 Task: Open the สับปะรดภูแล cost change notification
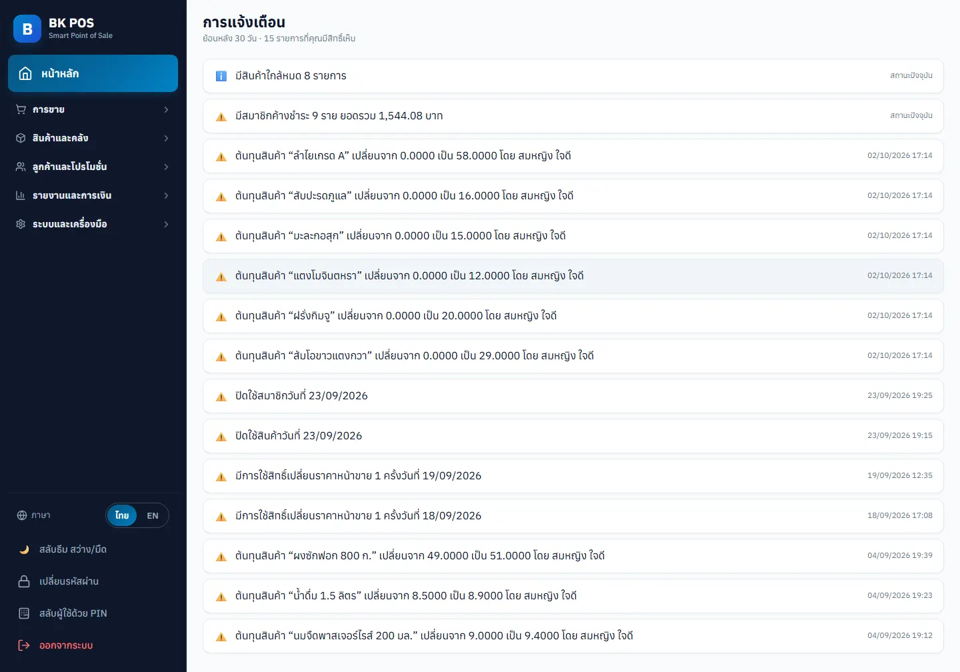coord(573,196)
